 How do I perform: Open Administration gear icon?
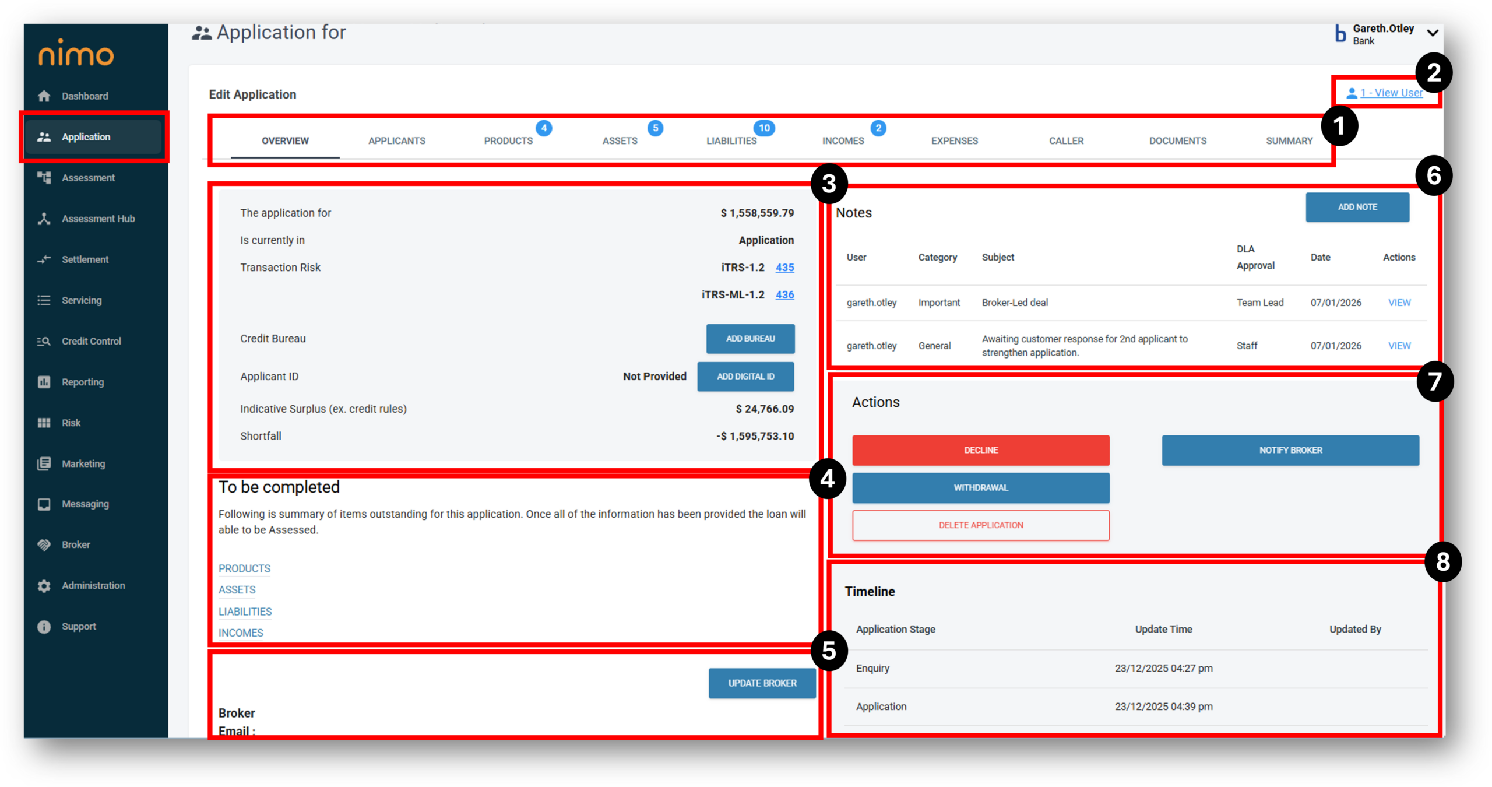coord(44,585)
